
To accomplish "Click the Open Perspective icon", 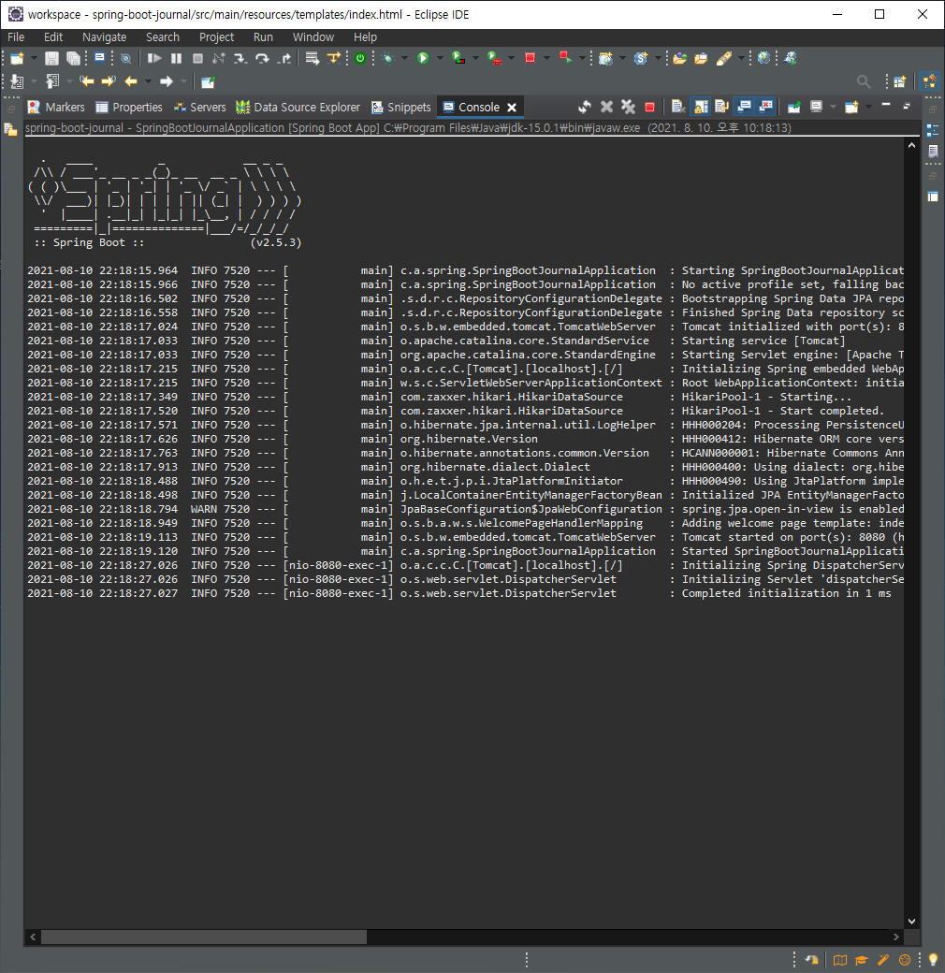I will (900, 81).
